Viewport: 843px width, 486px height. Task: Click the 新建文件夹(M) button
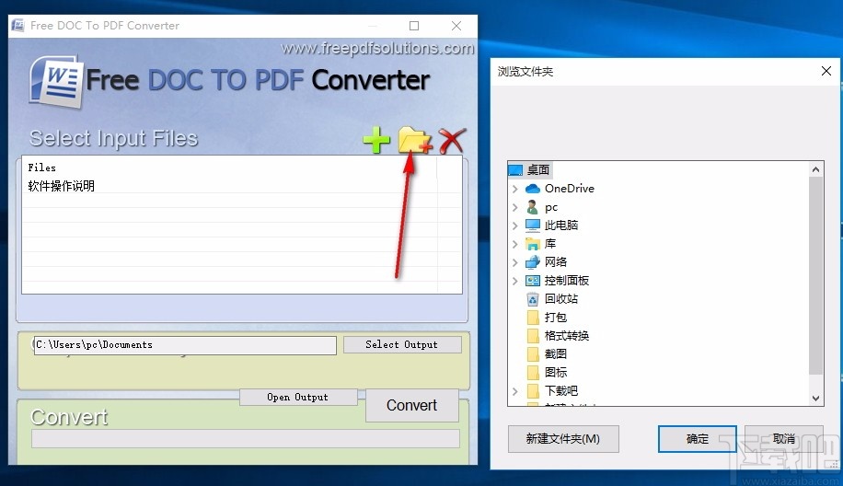[563, 439]
